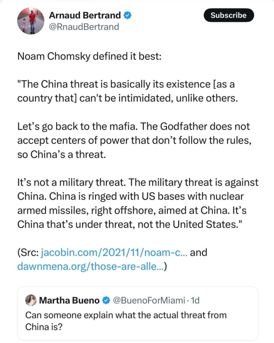Tap the verified badge beside Arnaud Bertrand

pyautogui.click(x=127, y=15)
